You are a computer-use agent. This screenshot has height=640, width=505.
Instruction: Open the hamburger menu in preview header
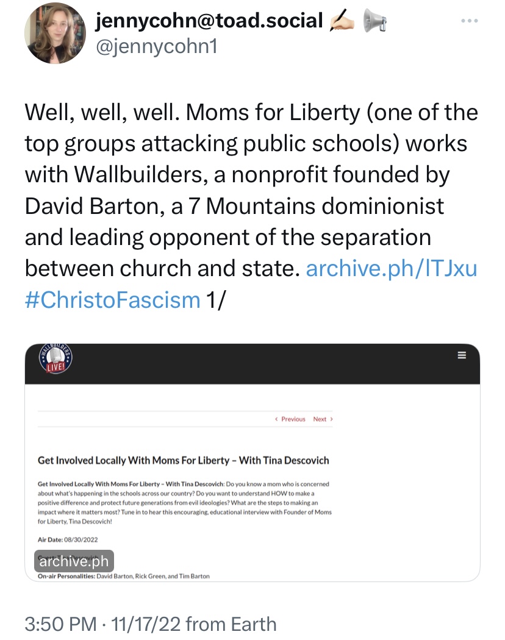tap(462, 355)
